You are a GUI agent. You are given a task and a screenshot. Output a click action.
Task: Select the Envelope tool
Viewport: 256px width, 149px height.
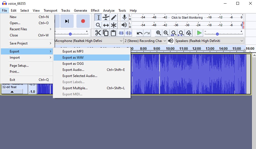click(x=106, y=18)
